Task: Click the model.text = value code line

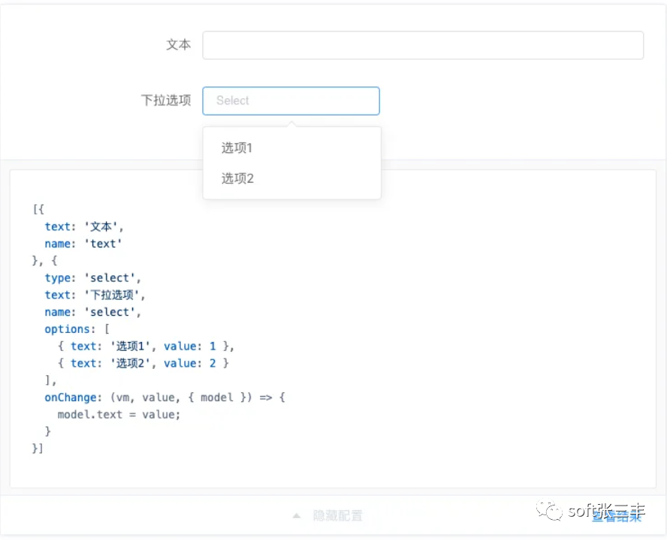Action: click(119, 414)
